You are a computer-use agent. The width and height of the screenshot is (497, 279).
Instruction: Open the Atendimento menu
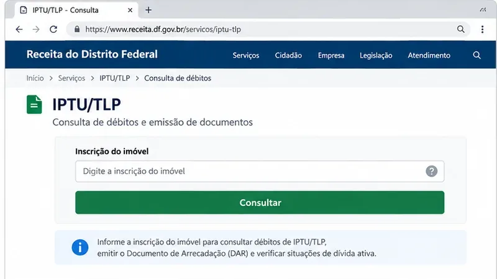point(429,55)
